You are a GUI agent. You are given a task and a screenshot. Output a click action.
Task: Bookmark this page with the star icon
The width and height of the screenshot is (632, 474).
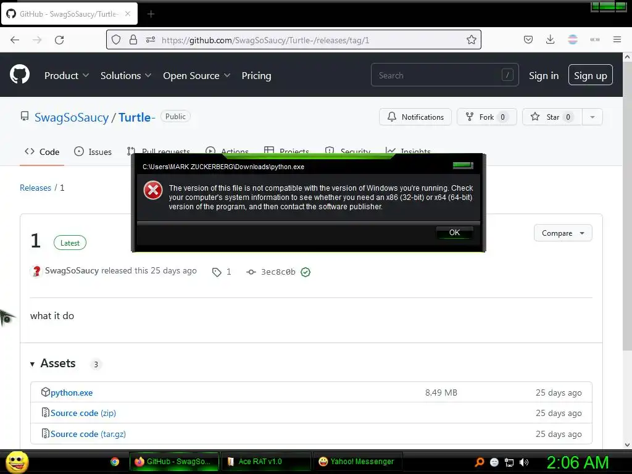pyautogui.click(x=471, y=39)
